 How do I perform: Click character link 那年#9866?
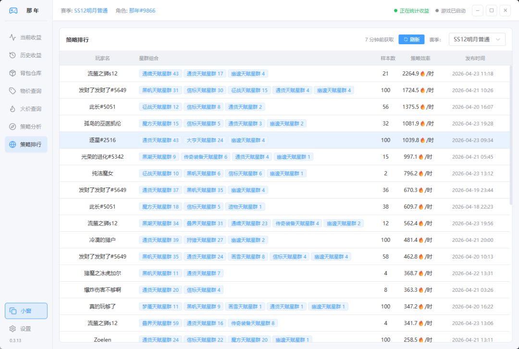coord(142,11)
